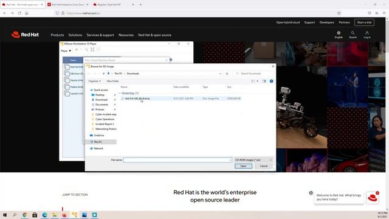Screen dimensions: 389x219
Task: Open Pictures in navigation pane
Action: (100, 109)
